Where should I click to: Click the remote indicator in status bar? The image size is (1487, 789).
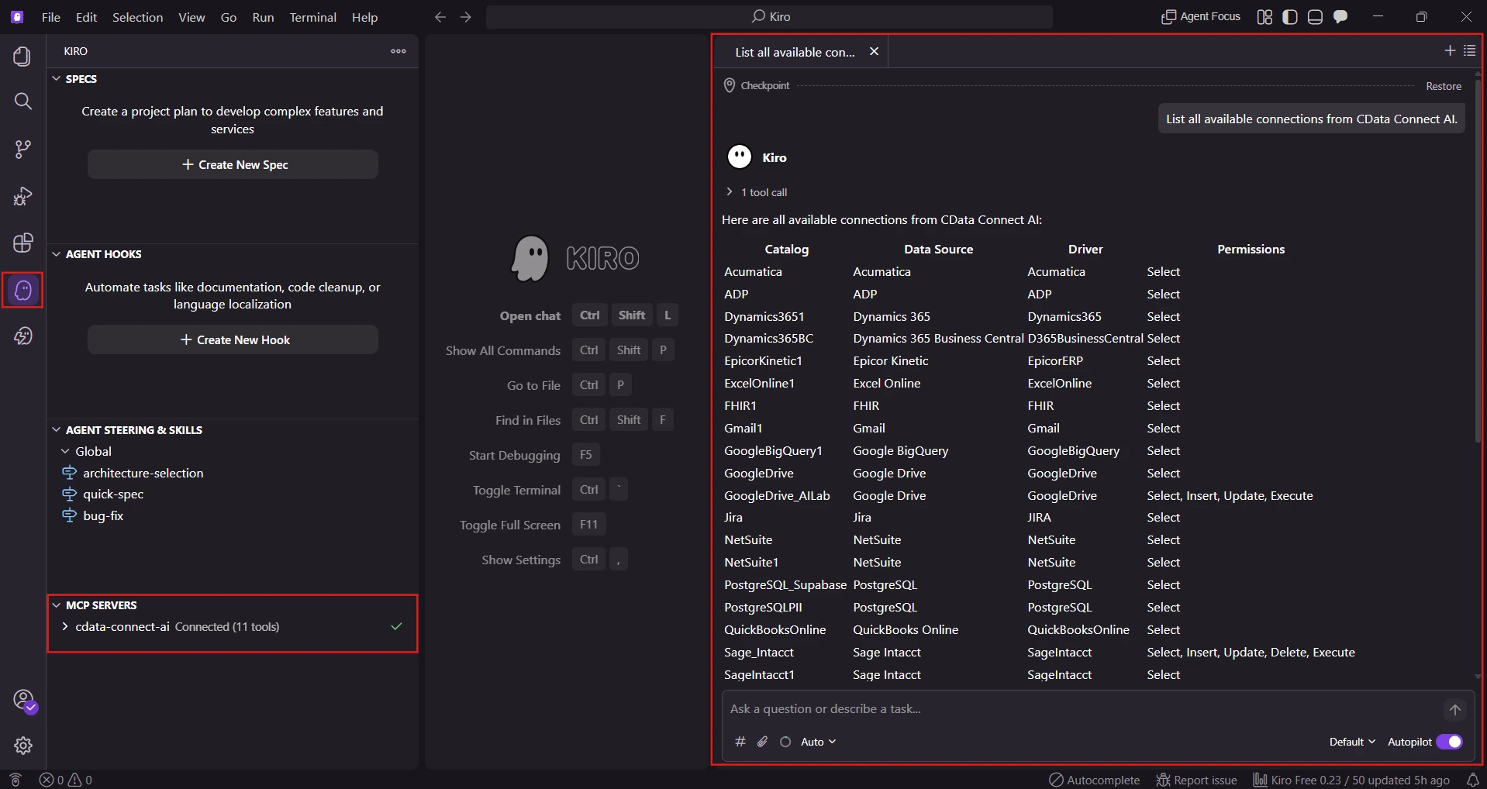pyautogui.click(x=15, y=780)
